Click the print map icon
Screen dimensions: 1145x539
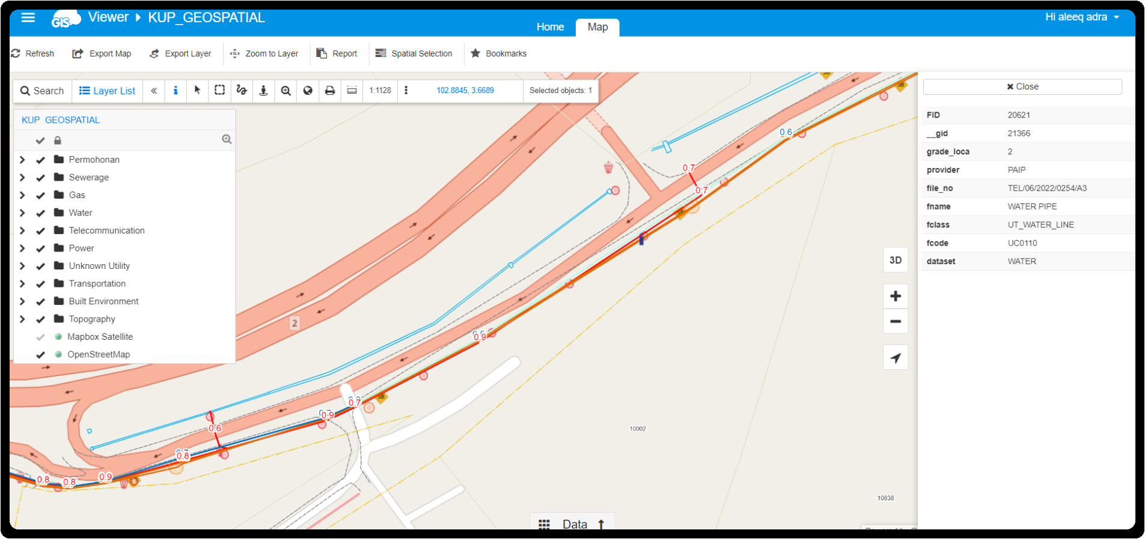coord(329,91)
